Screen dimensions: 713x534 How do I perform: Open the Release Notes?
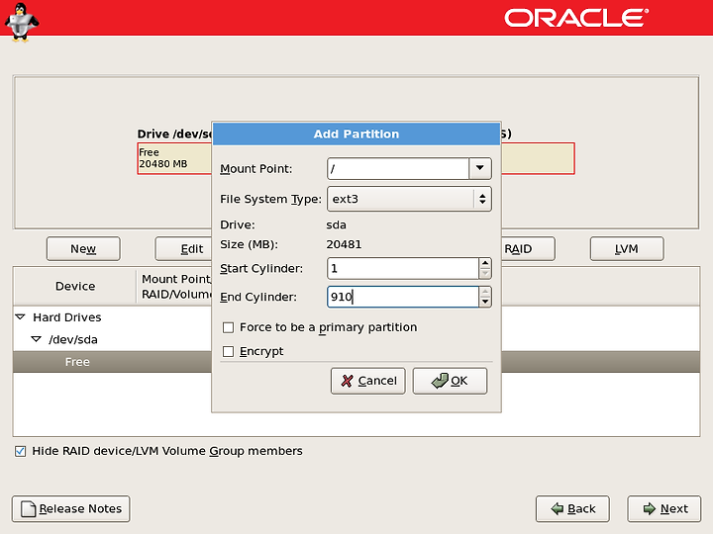[x=71, y=508]
